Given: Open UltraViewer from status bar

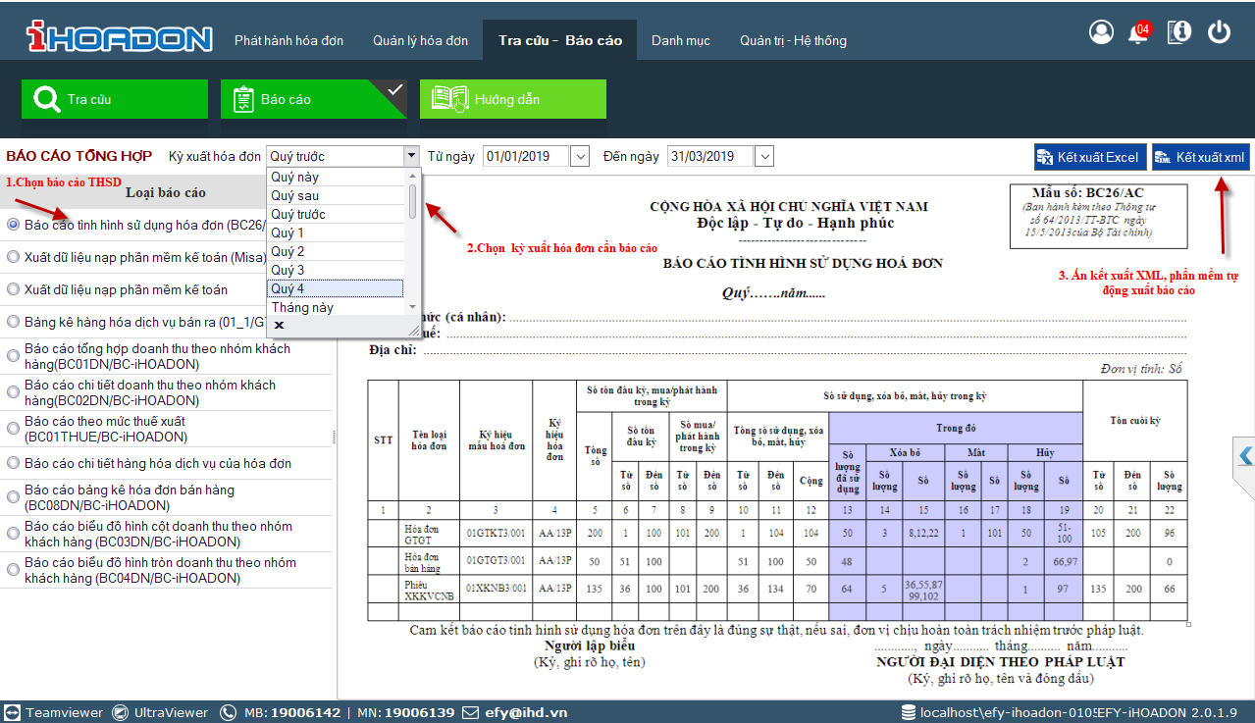Looking at the screenshot, I should [x=161, y=712].
